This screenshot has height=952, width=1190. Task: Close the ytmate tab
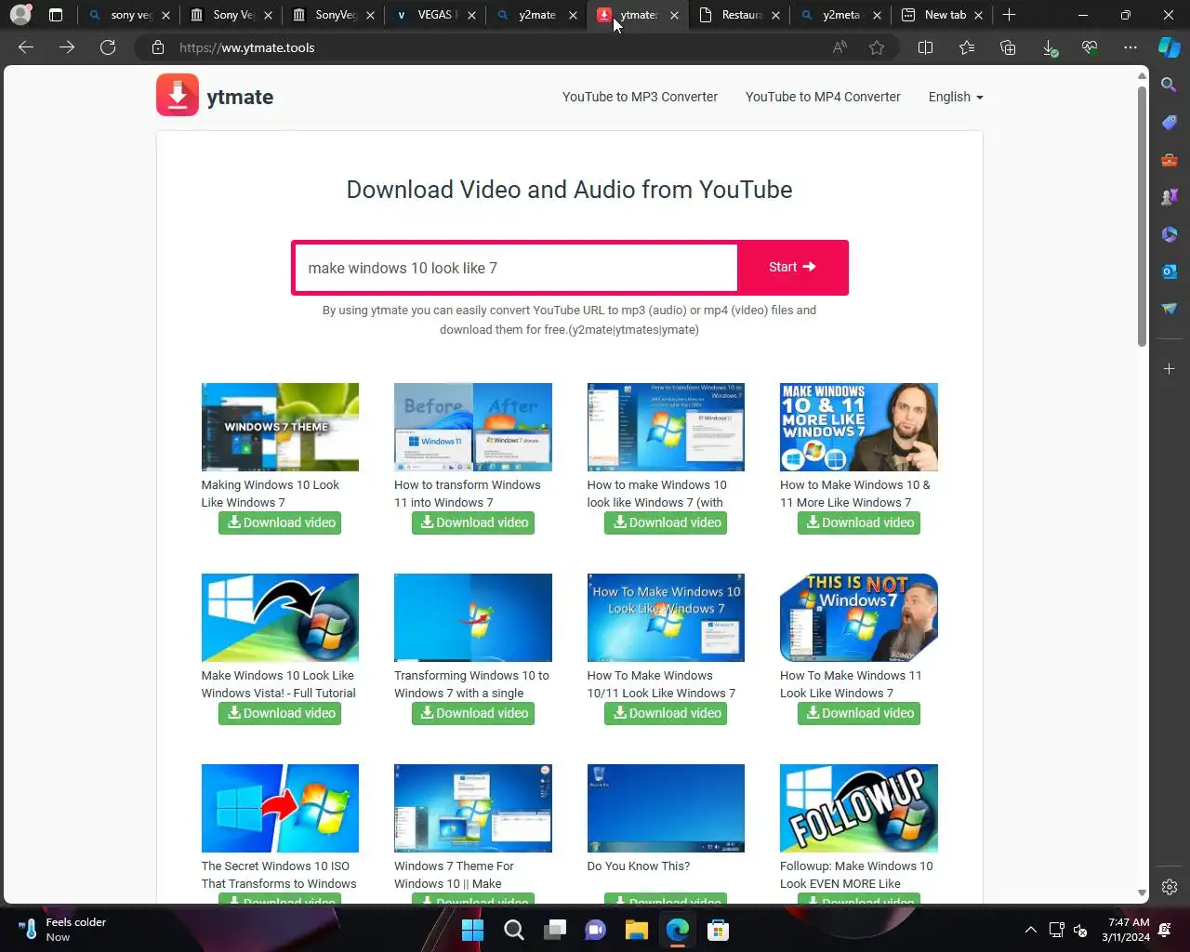click(674, 15)
